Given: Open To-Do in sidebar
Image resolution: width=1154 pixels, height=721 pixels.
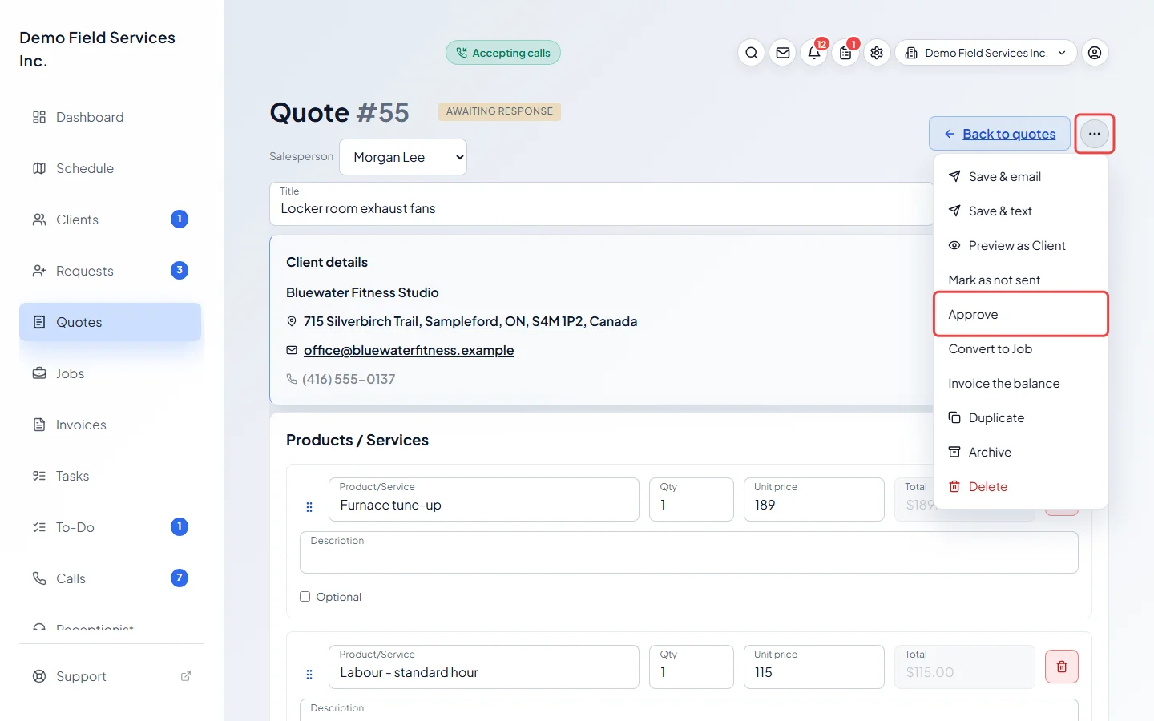Looking at the screenshot, I should 111,527.
